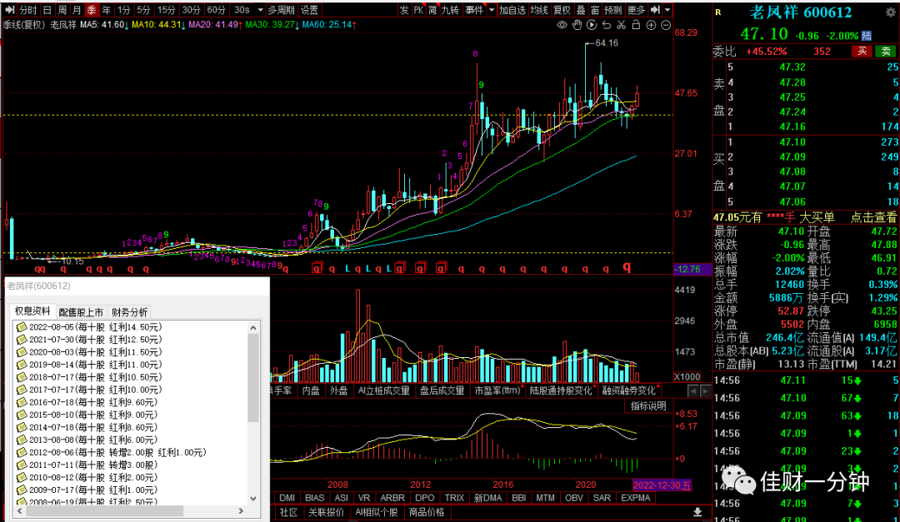Image resolution: width=900 pixels, height=522 pixels.
Task: Click the horizontal scrollbar thumb in dividend panel
Action: 104,510
